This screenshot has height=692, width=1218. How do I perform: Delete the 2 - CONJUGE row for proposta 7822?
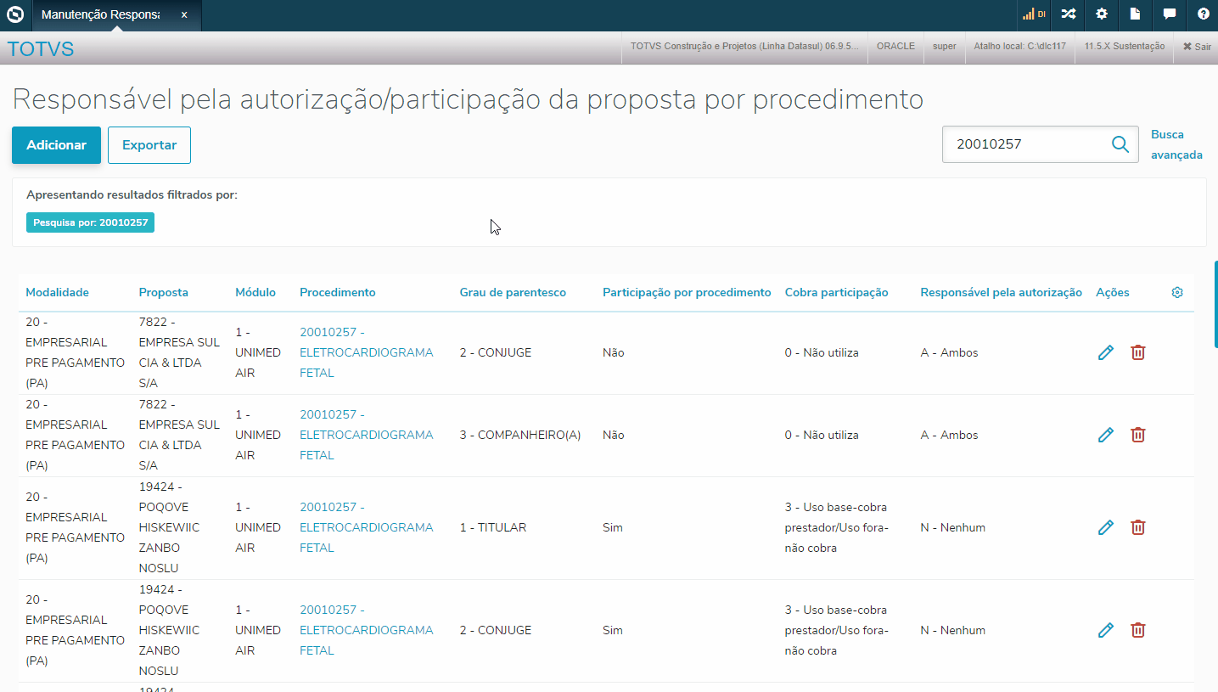(x=1138, y=352)
